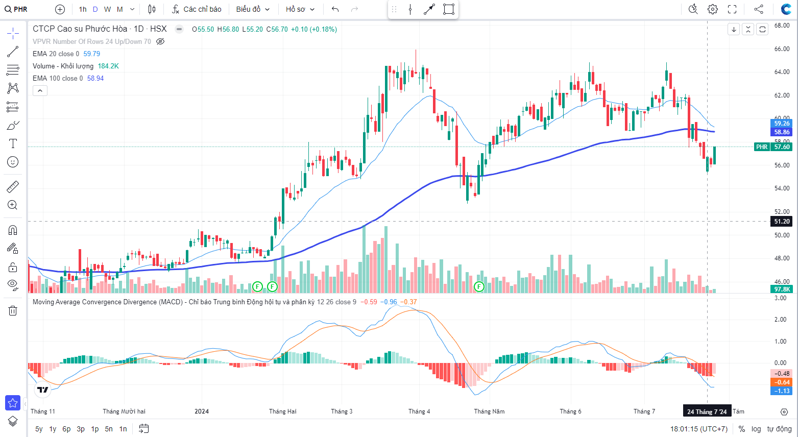Select the 3p date range
The image size is (798, 437).
pos(81,429)
